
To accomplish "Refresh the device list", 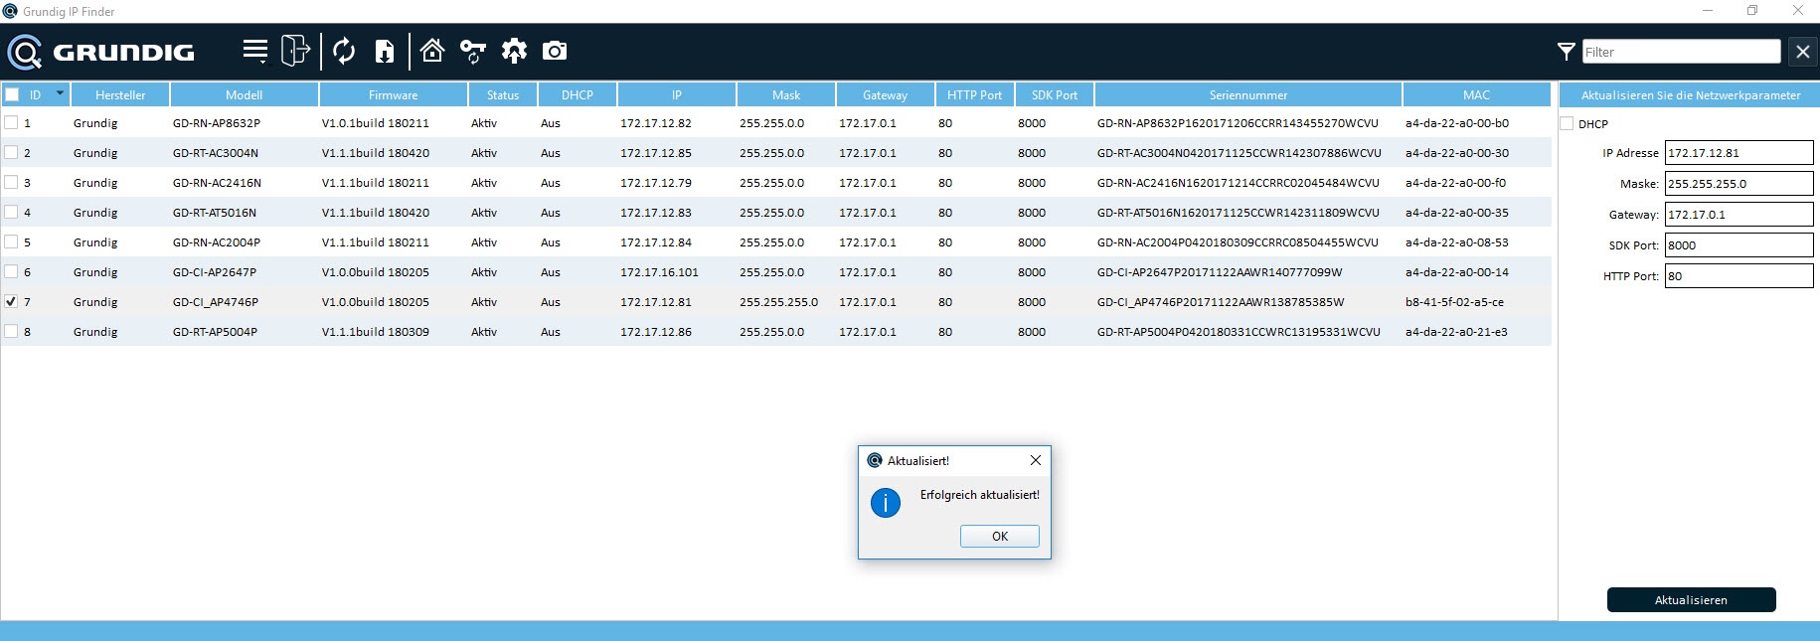I will (344, 51).
